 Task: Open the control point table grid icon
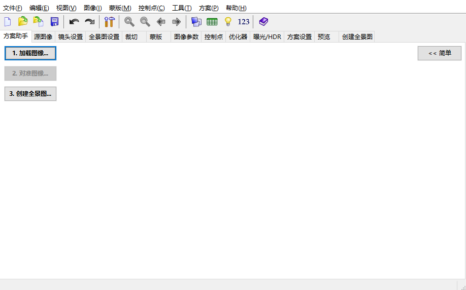(x=212, y=21)
